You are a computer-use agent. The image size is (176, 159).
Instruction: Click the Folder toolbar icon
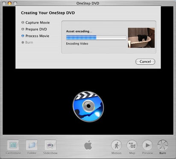(x=32, y=145)
